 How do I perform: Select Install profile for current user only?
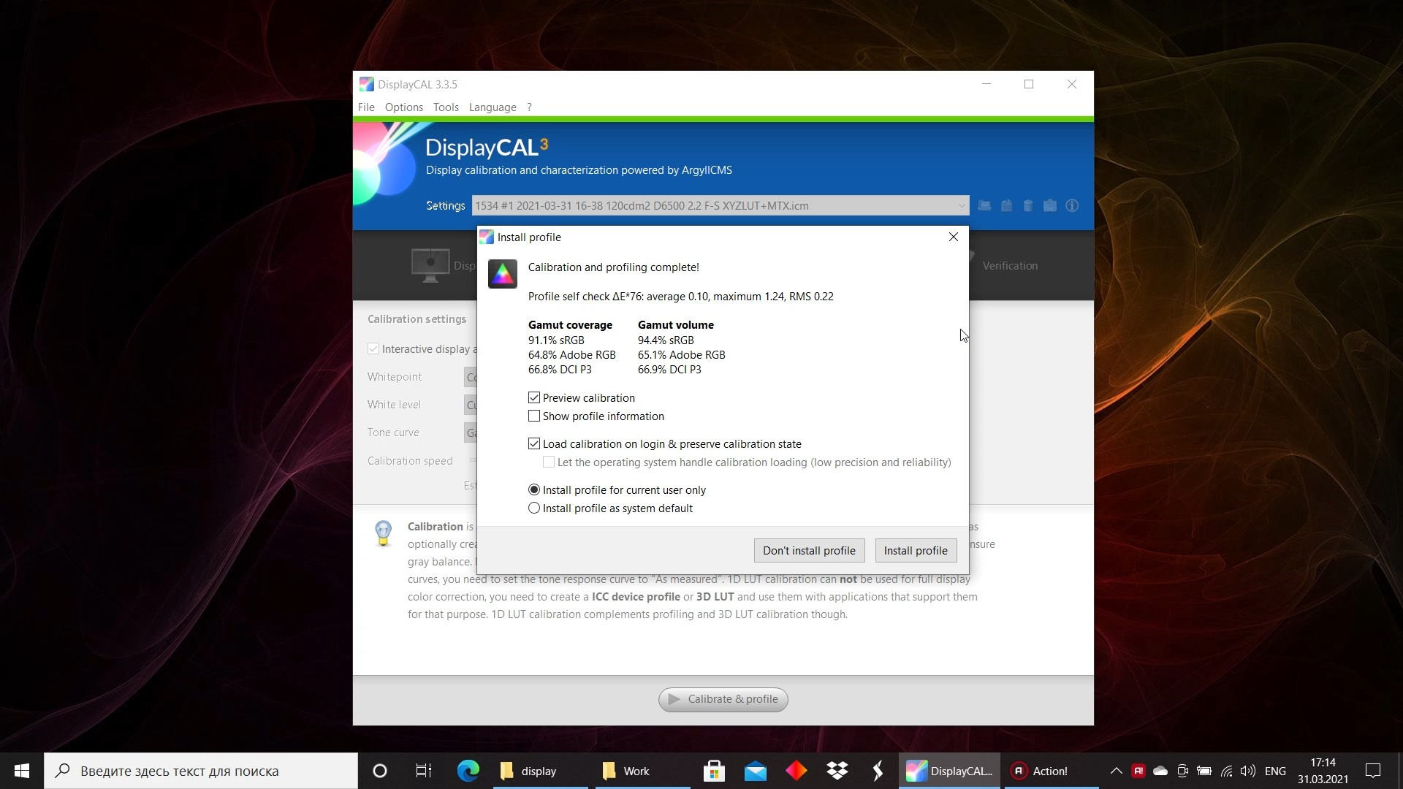[x=534, y=490]
